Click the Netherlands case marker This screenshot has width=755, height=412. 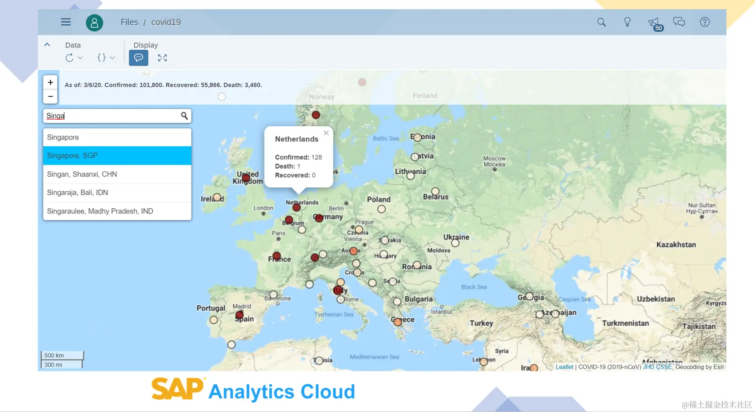click(297, 207)
